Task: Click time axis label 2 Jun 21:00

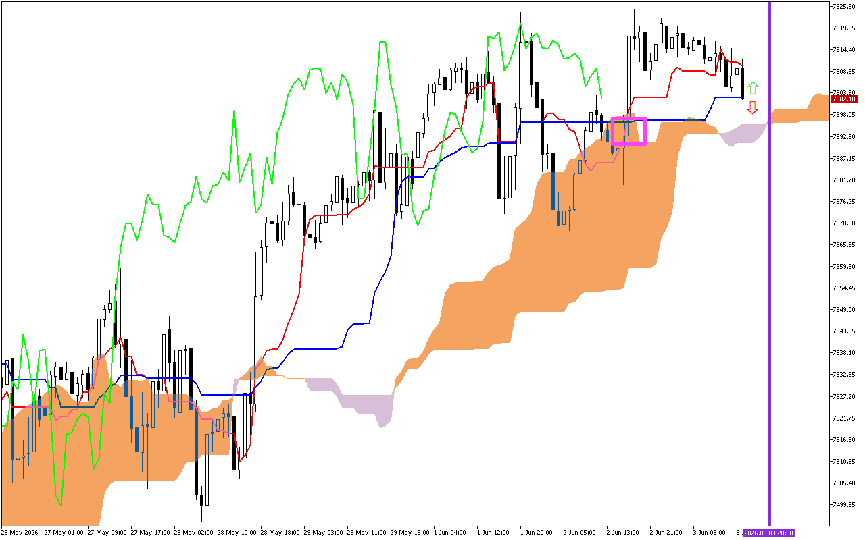Action: (x=667, y=532)
